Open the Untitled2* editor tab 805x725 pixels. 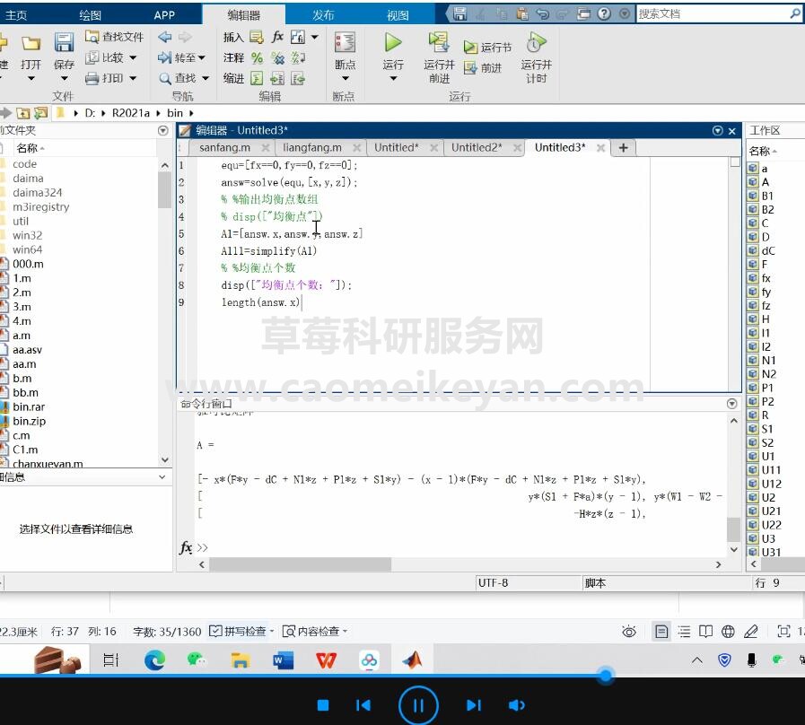point(477,147)
